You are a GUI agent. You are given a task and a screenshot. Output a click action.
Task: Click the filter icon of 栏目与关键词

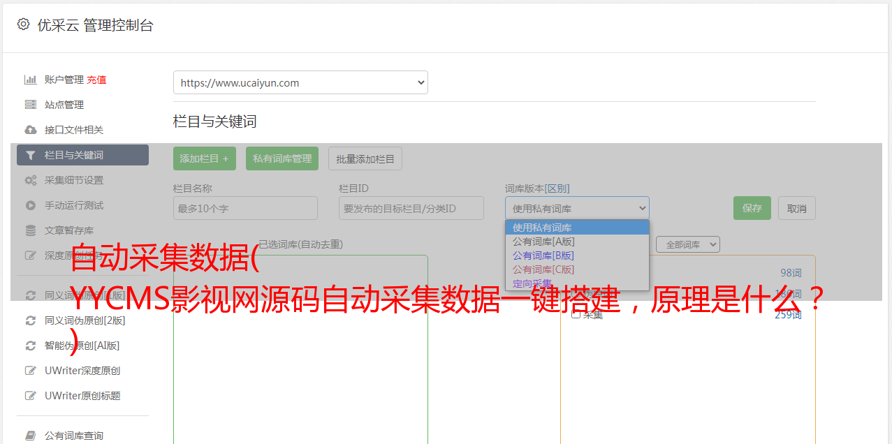31,155
